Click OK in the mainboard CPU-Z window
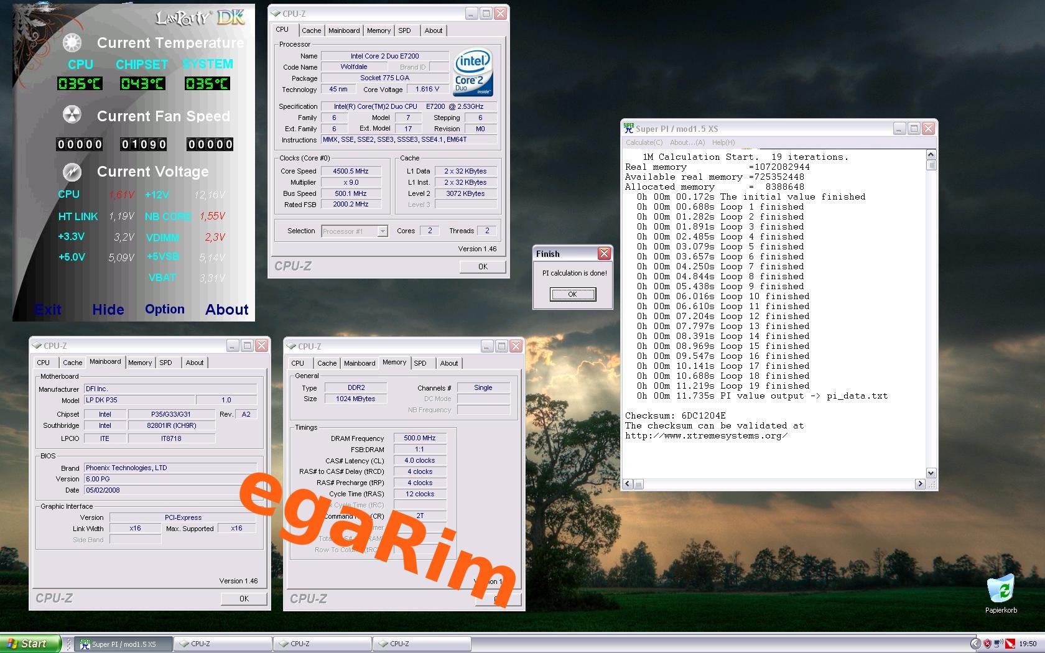The image size is (1045, 653). pos(244,598)
